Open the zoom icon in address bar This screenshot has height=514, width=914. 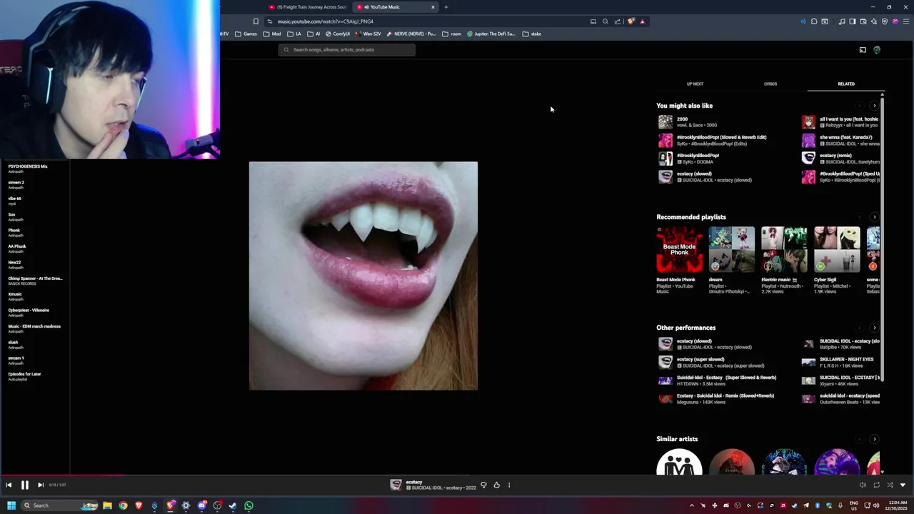click(606, 21)
